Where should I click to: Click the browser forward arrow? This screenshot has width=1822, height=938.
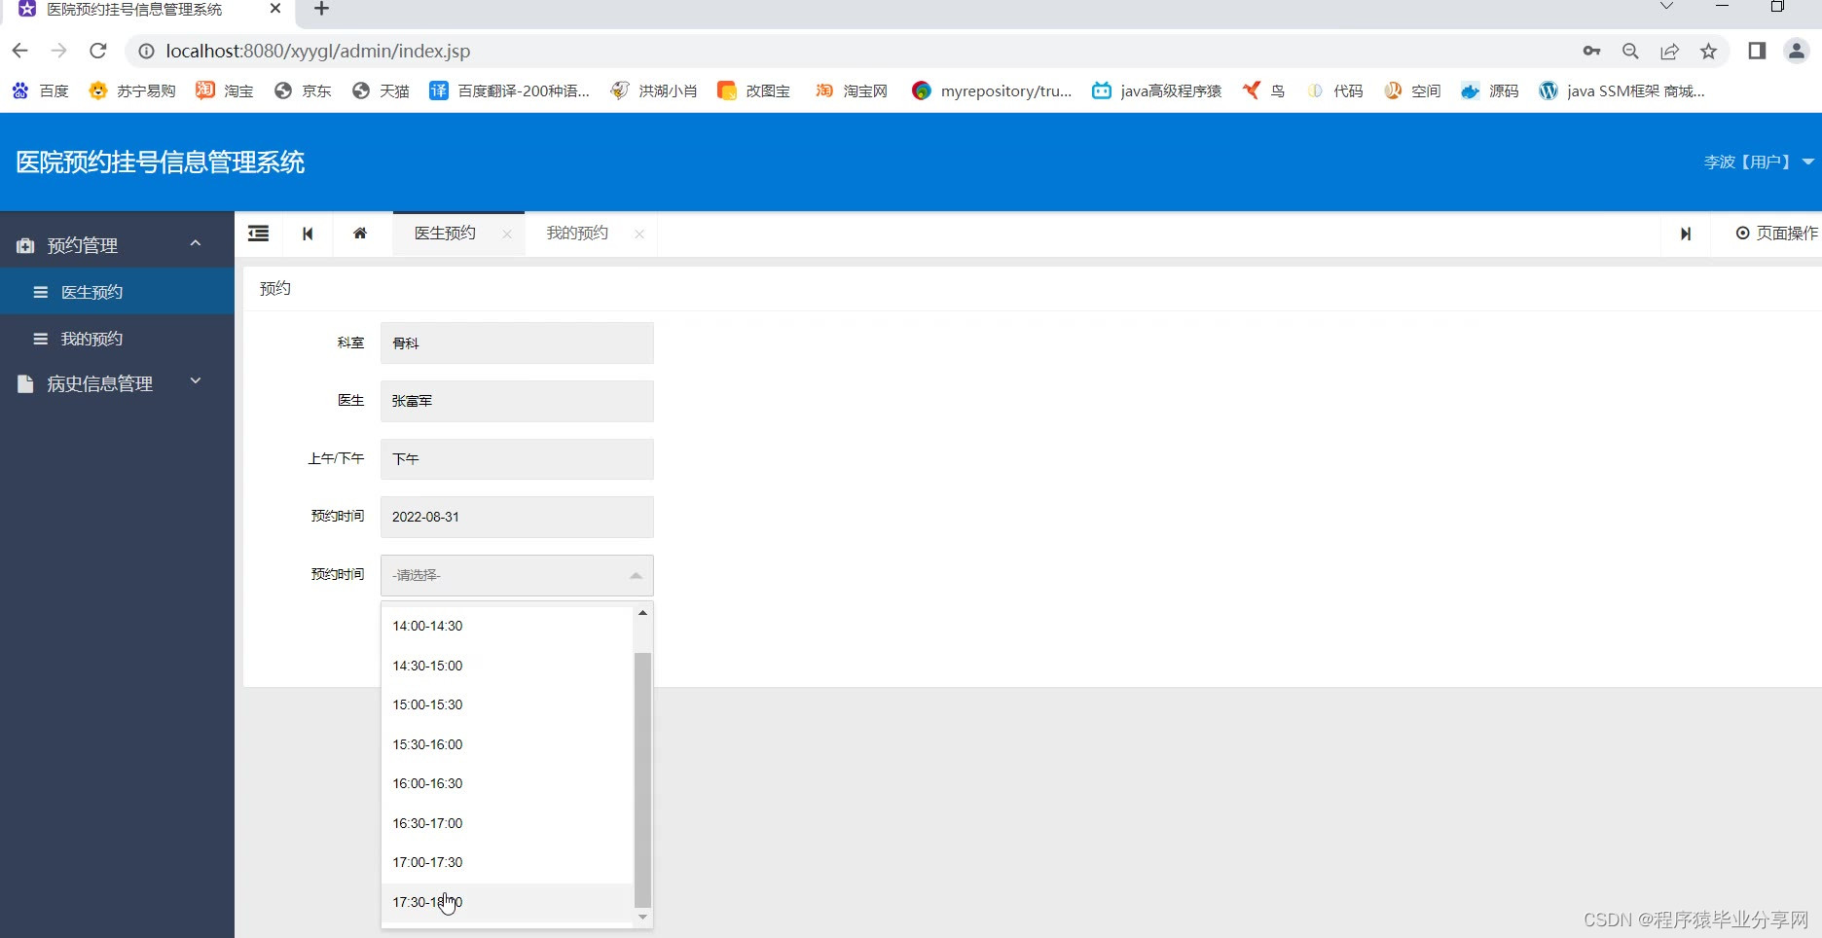tap(58, 51)
